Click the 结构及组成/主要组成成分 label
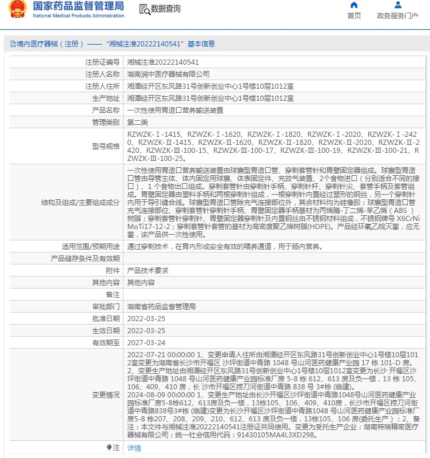 click(80, 203)
